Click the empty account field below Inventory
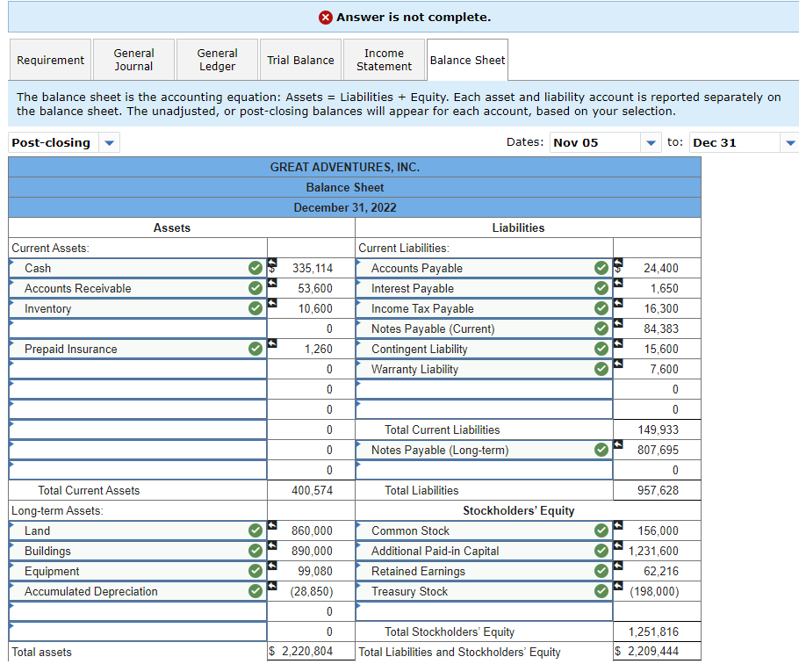 click(138, 328)
